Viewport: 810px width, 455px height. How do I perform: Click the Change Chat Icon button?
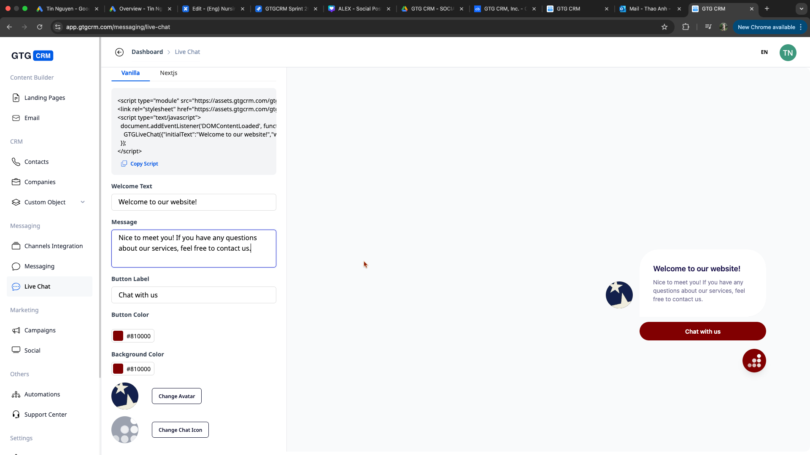pos(180,430)
